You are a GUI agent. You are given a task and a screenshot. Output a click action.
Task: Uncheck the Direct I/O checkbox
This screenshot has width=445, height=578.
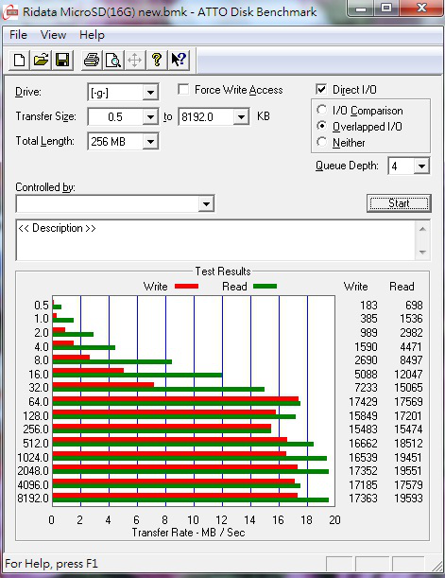tap(321, 89)
